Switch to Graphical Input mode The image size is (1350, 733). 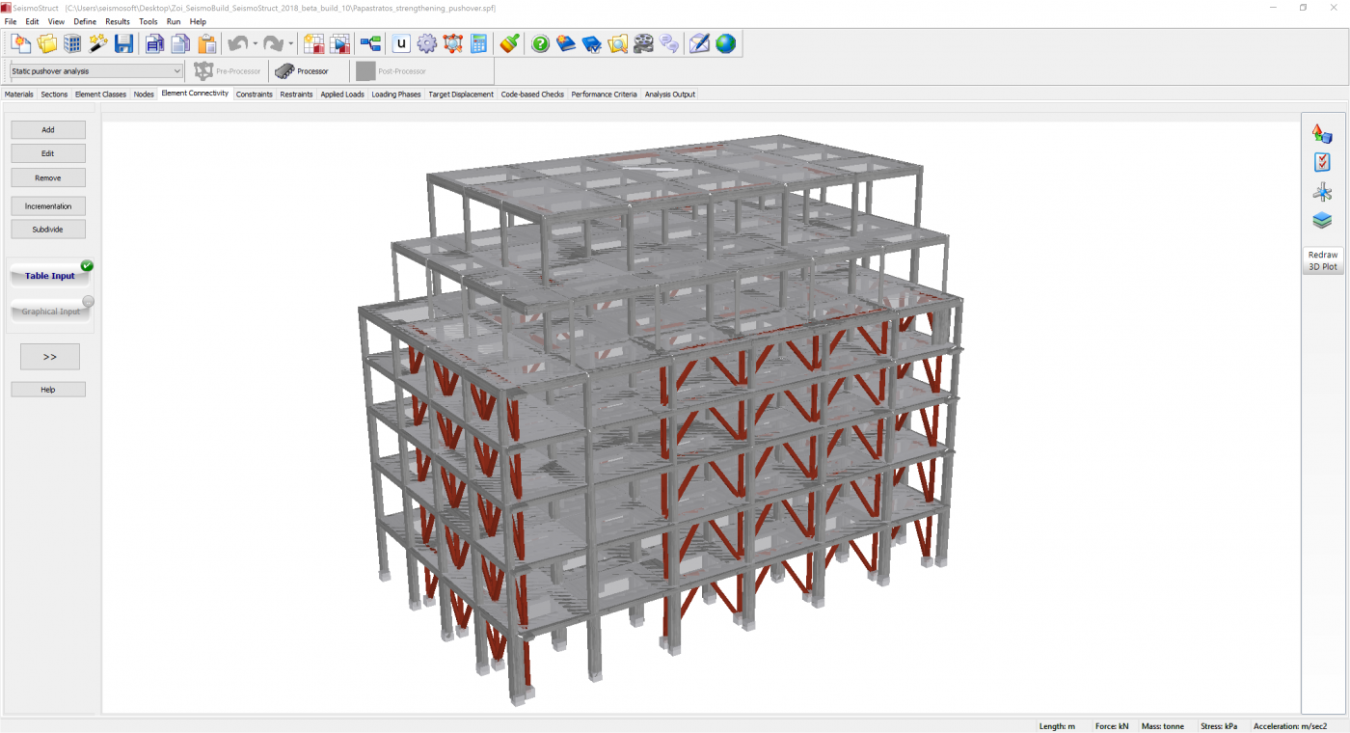pos(50,312)
